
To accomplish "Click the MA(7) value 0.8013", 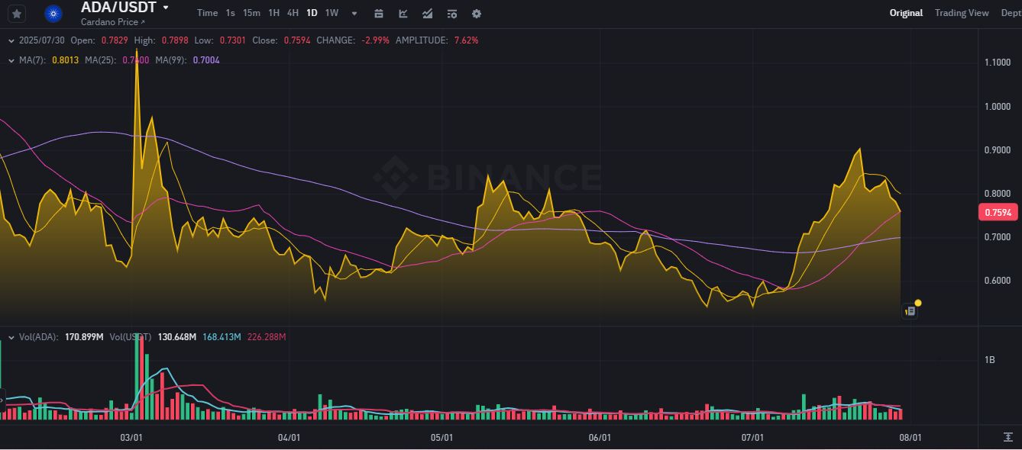I will pos(65,59).
